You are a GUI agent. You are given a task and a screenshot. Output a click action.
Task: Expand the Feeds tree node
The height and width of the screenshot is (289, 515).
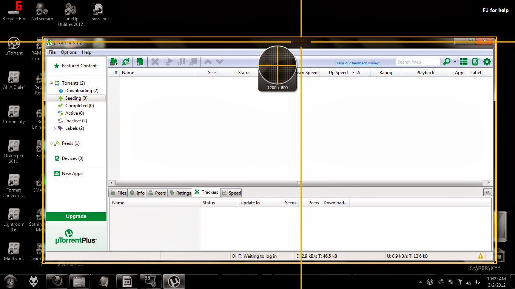point(51,143)
